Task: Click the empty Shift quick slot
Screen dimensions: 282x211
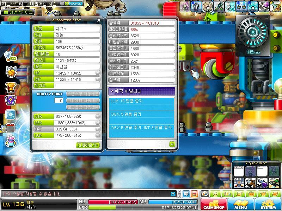Action: (239, 171)
